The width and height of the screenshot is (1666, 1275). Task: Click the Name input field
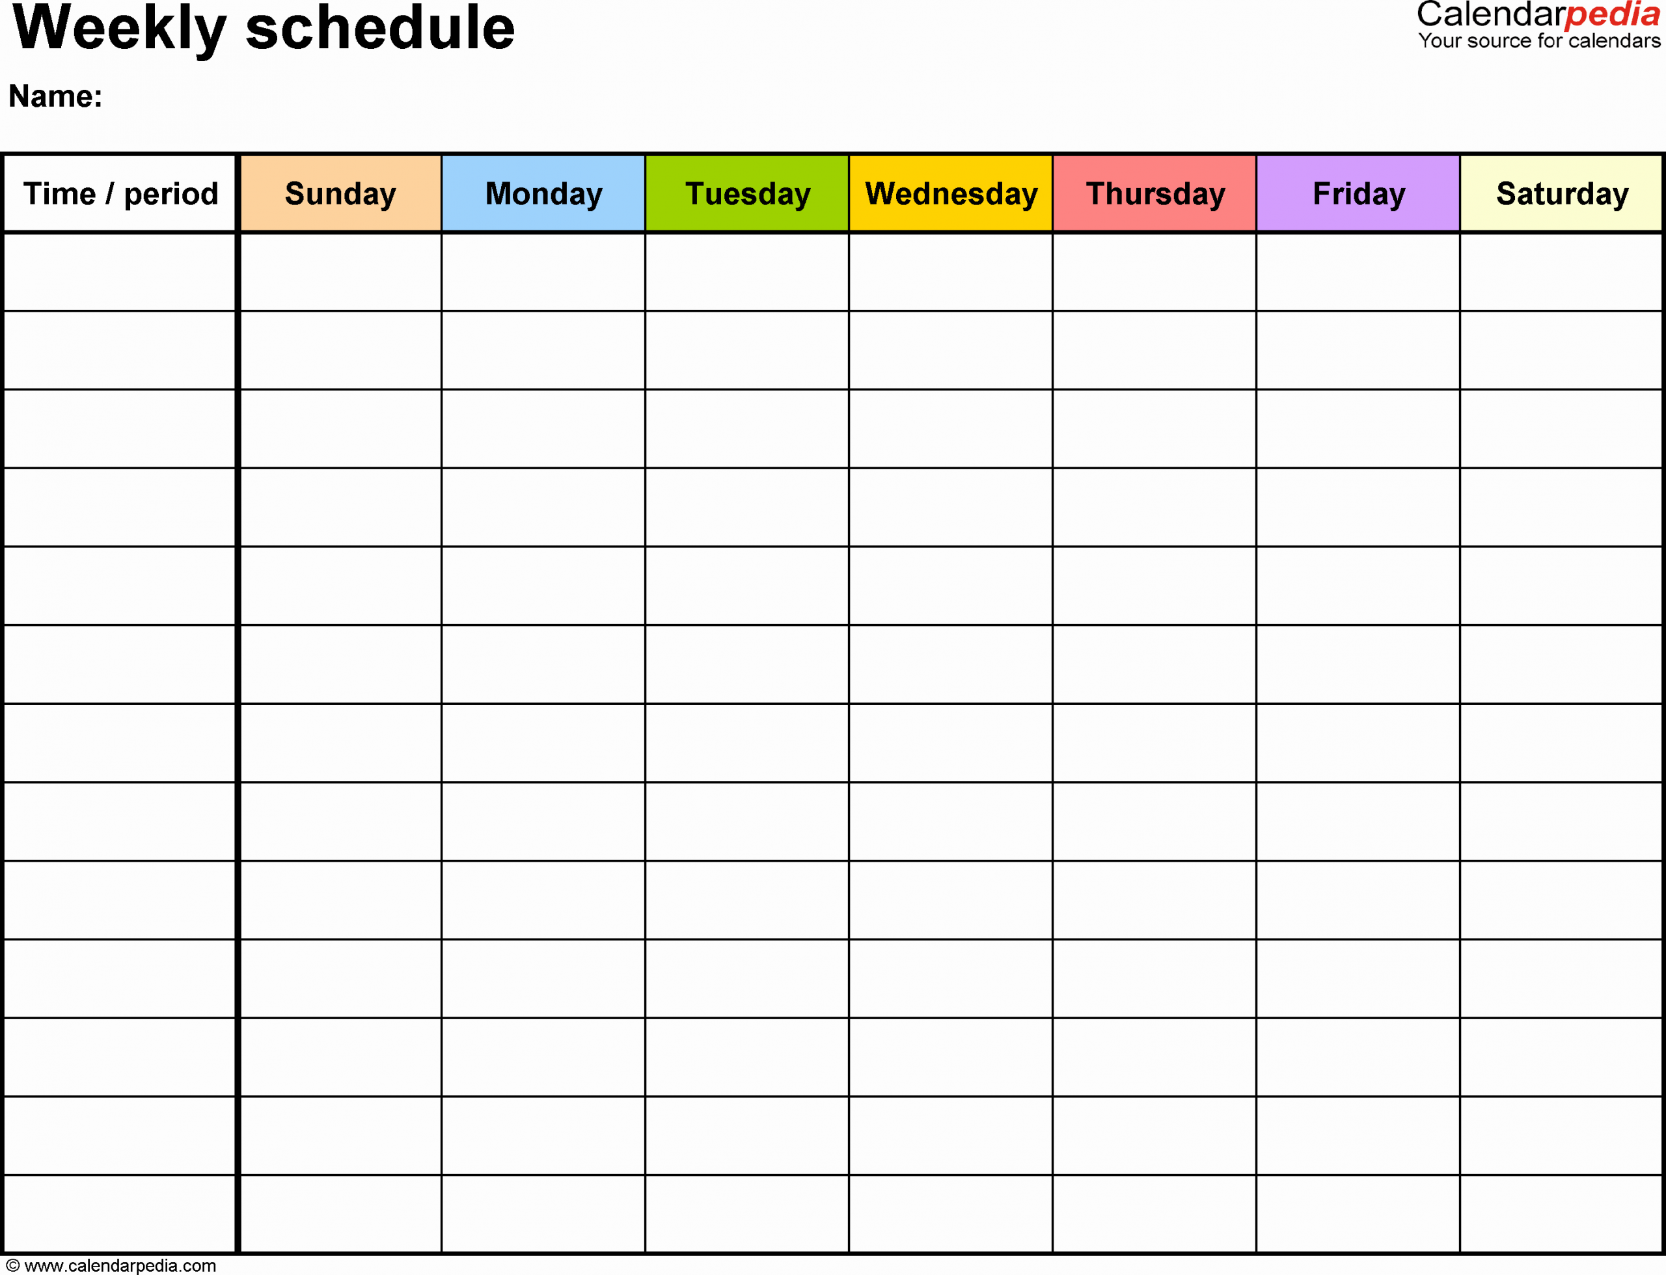tap(268, 100)
